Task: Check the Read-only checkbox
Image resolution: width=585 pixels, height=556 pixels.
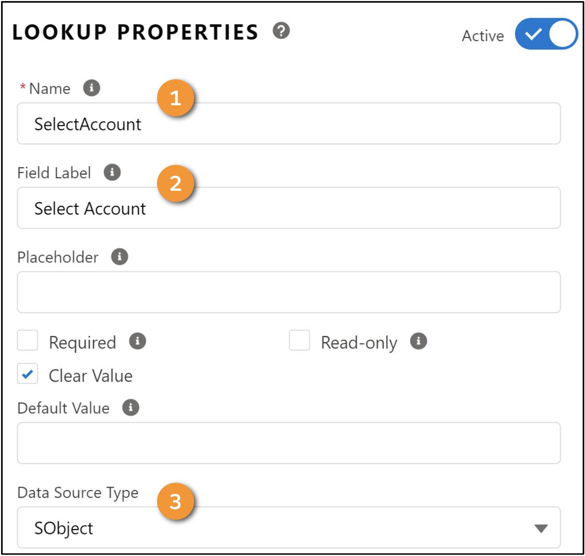Action: pyautogui.click(x=299, y=341)
